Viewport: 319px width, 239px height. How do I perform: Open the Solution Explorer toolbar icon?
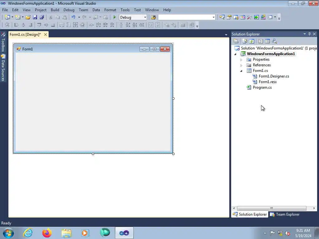tap(222, 17)
